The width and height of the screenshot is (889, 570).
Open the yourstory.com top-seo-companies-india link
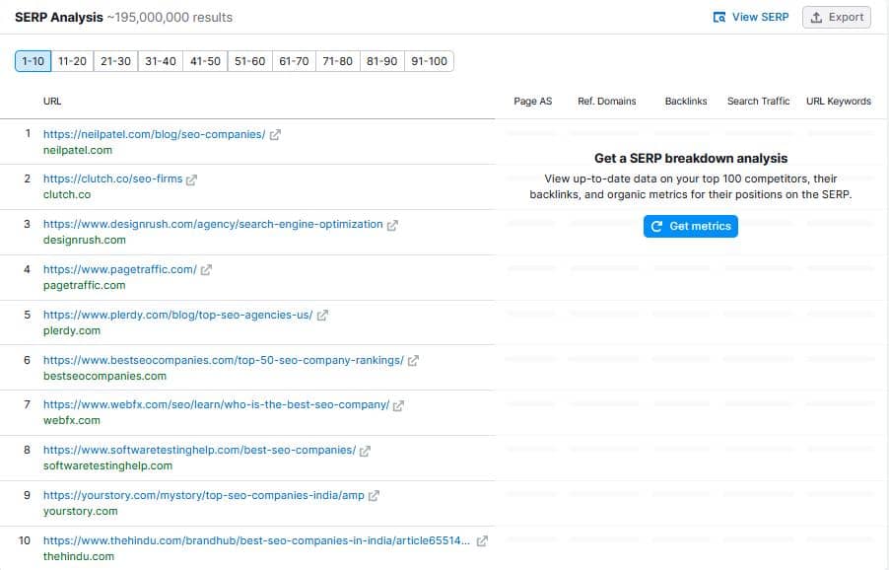204,495
